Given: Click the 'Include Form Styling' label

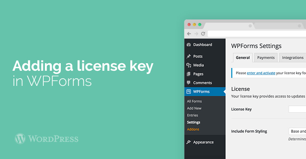Looking at the screenshot, I should coord(249,131).
